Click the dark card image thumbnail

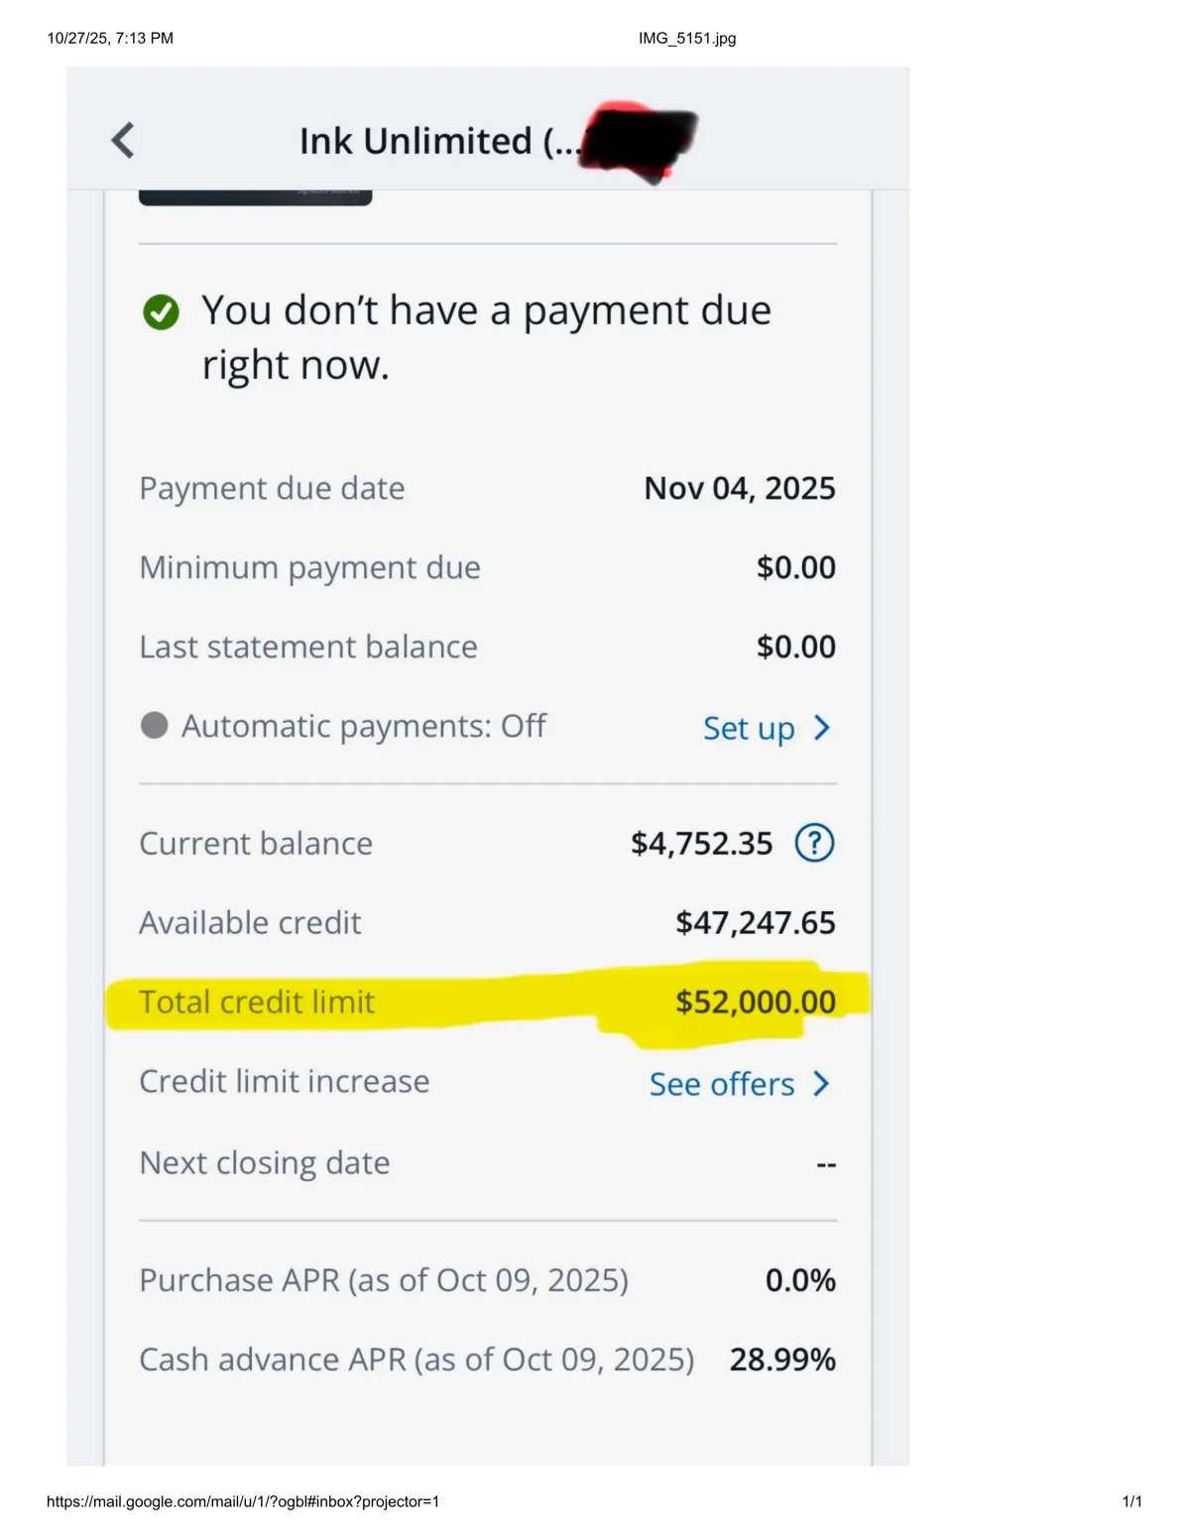pyautogui.click(x=255, y=196)
